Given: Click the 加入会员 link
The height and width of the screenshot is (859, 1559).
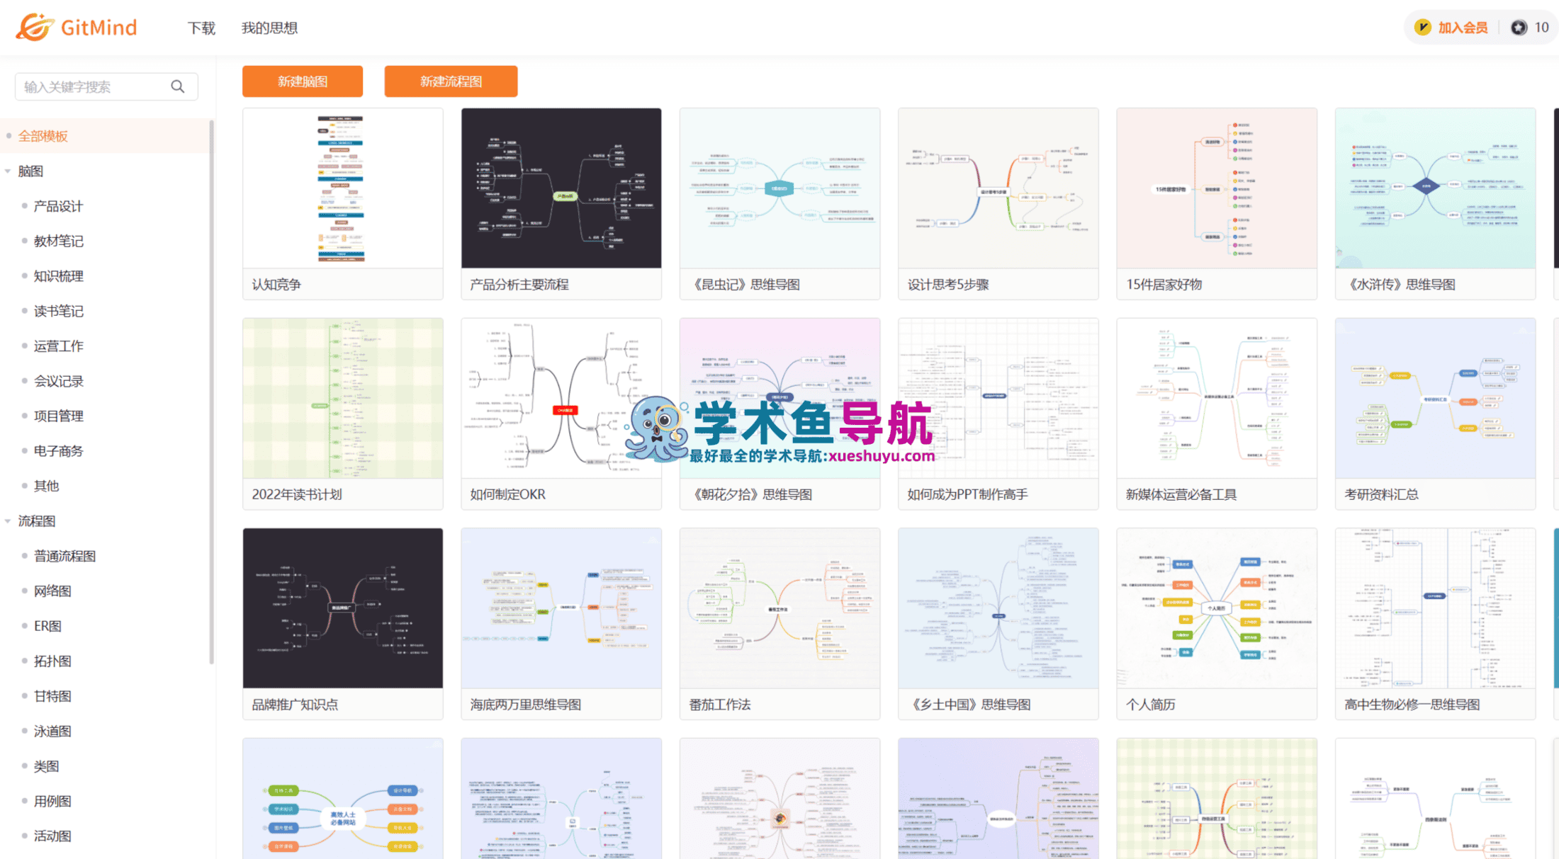Looking at the screenshot, I should coord(1463,28).
